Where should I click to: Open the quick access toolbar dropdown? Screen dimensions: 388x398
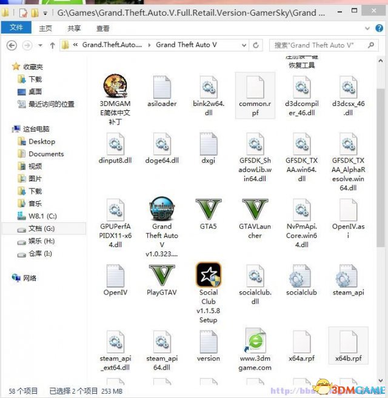45,13
